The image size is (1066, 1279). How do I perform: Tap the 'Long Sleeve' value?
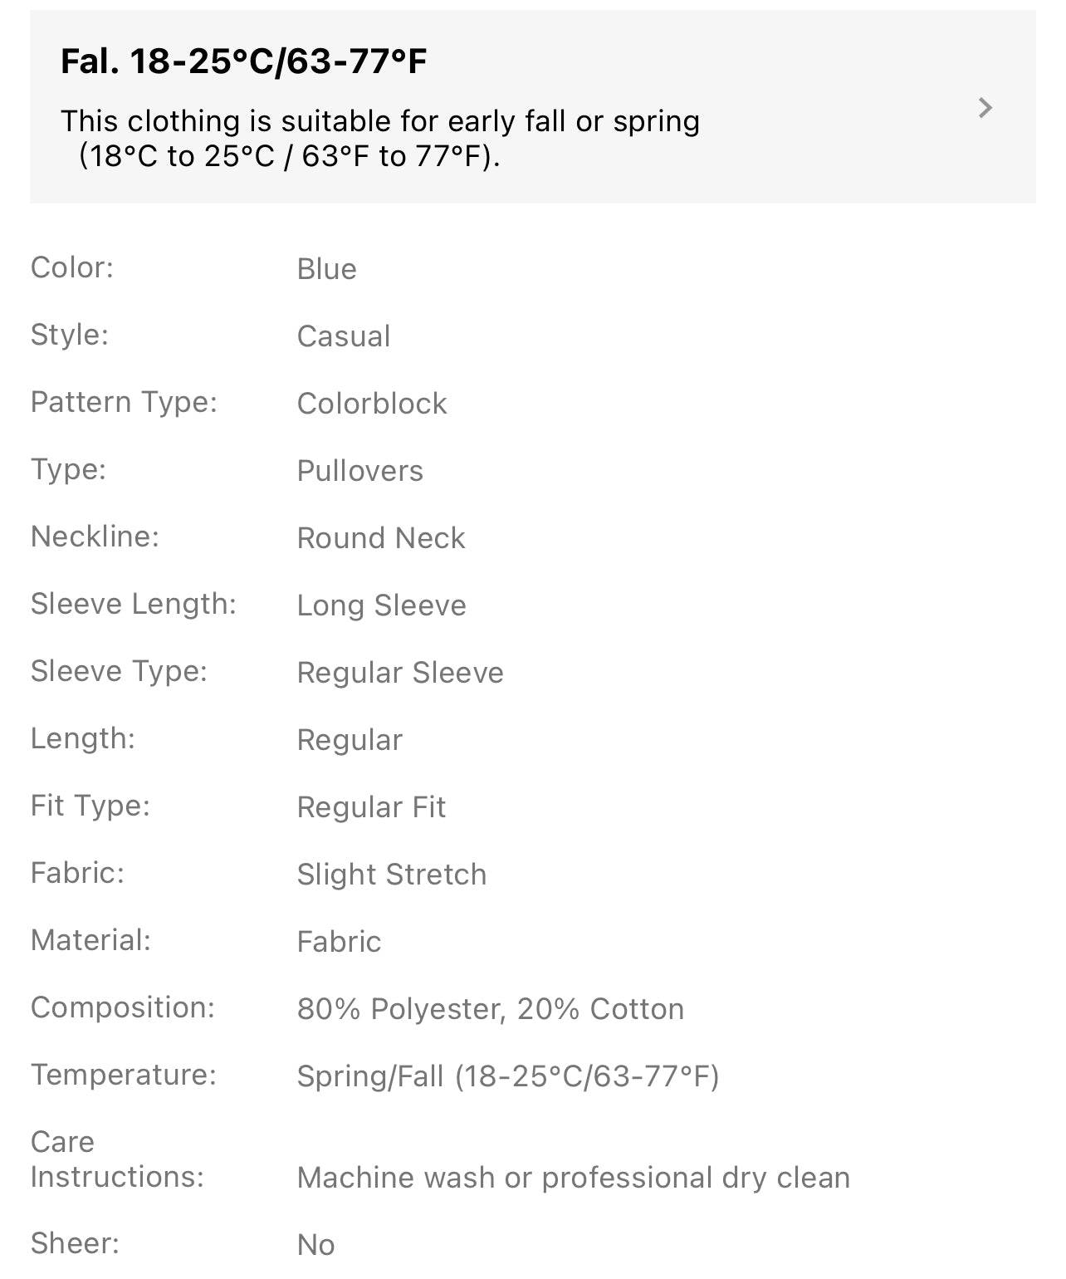(x=381, y=605)
